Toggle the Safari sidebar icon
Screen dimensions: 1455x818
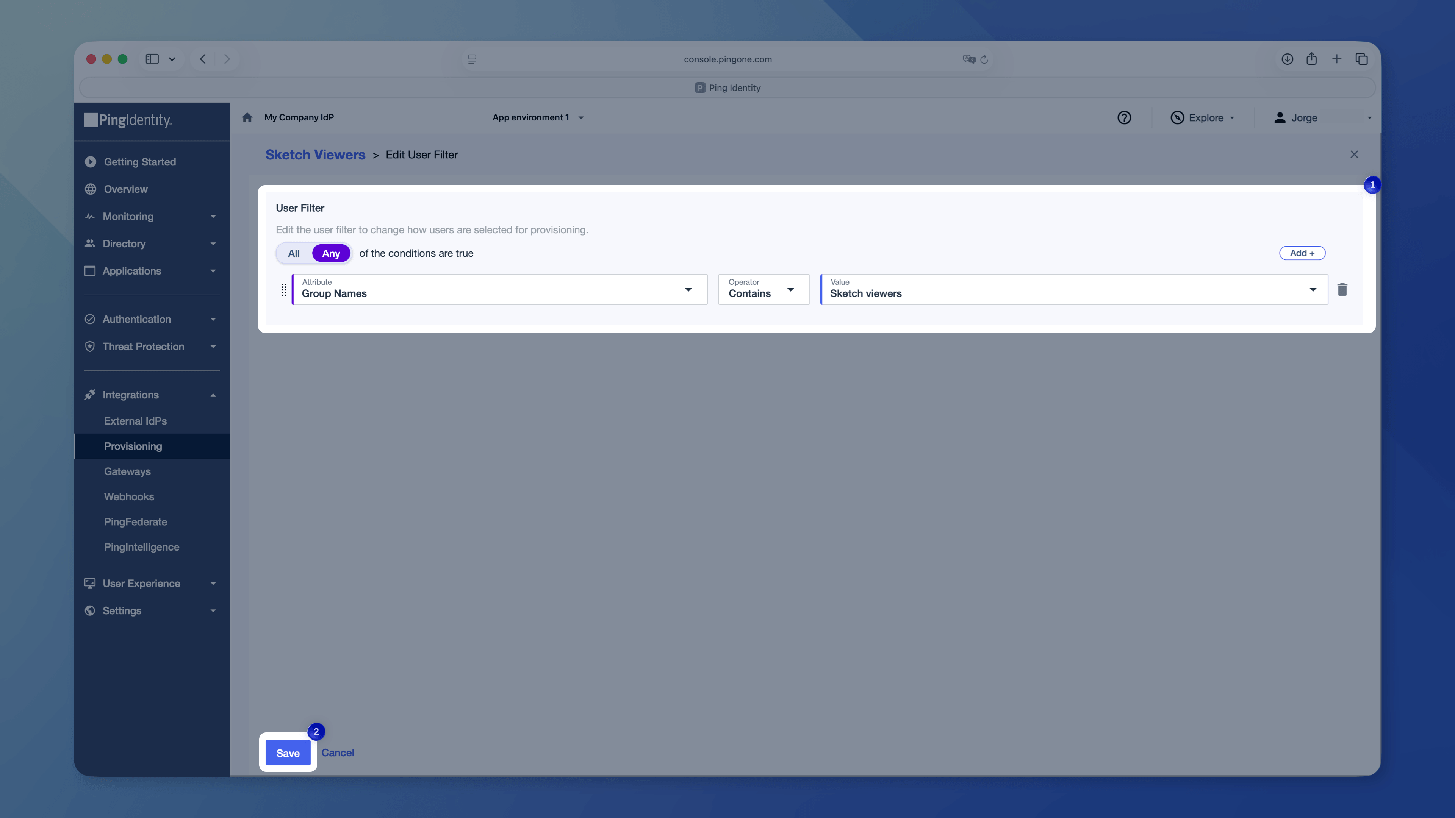click(x=152, y=59)
